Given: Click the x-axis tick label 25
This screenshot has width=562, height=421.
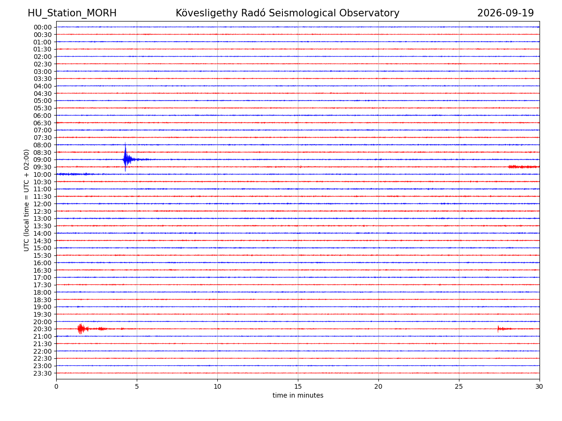Looking at the screenshot, I should pyautogui.click(x=459, y=386).
